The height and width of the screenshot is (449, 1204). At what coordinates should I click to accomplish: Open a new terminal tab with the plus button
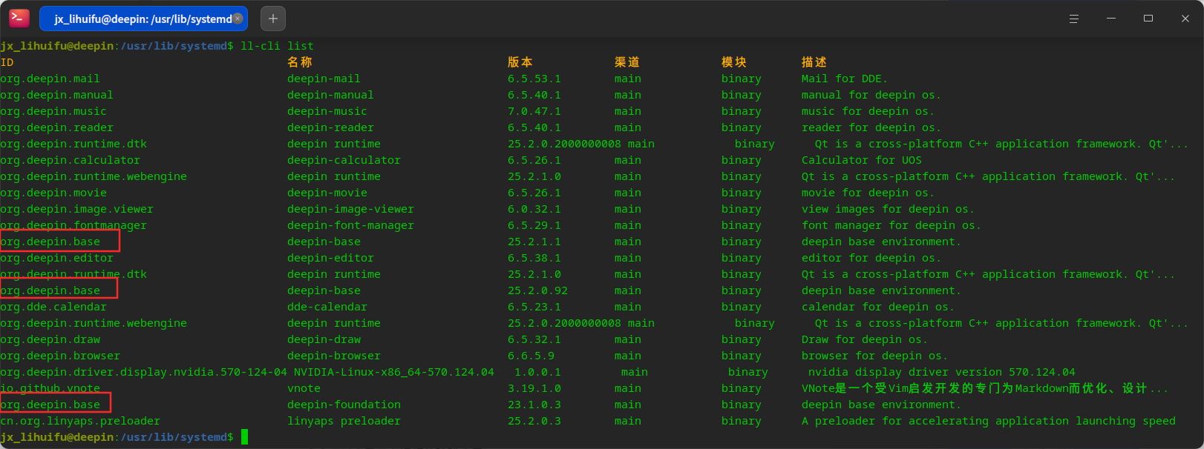click(x=273, y=19)
